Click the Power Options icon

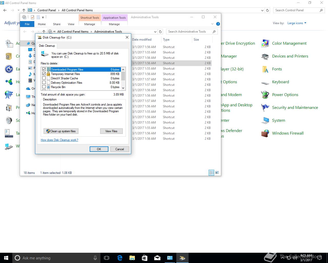coord(265,95)
